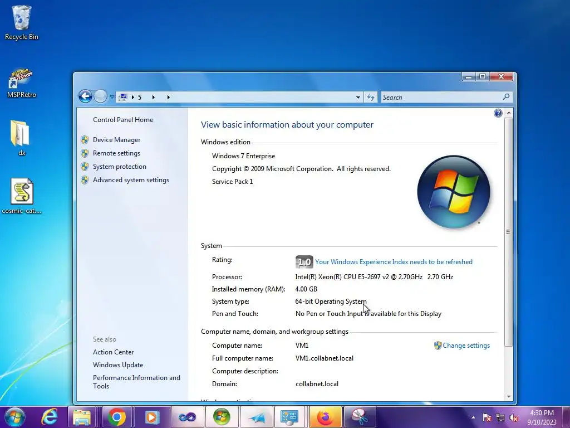Open Action Center under See also
The width and height of the screenshot is (570, 428).
[x=113, y=352]
